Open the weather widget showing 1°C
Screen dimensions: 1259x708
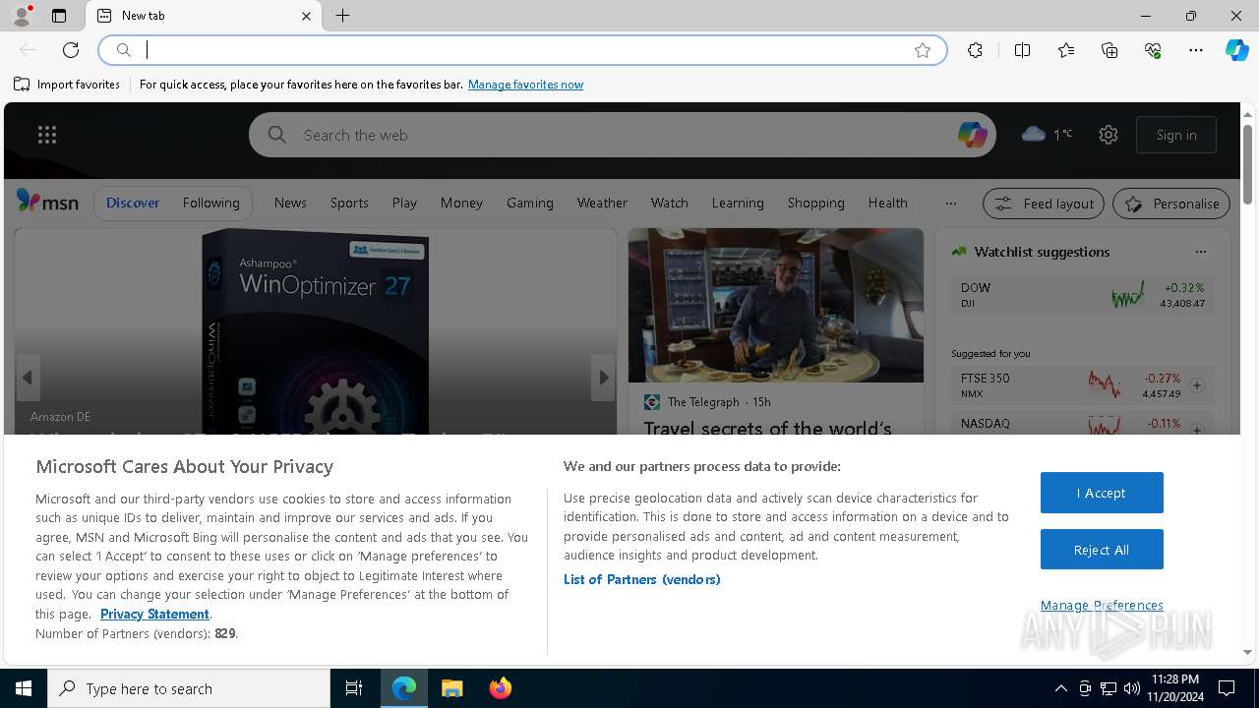1048,135
